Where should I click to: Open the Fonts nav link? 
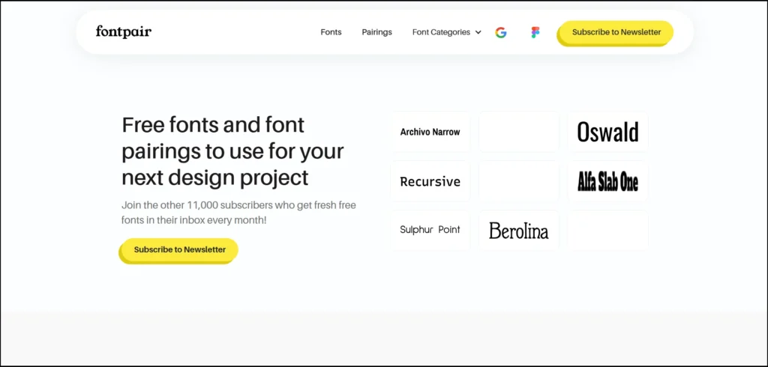coord(331,32)
